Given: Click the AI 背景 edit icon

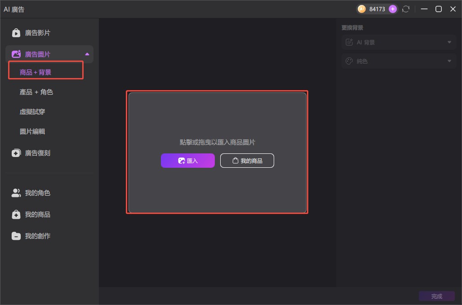Looking at the screenshot, I should pyautogui.click(x=349, y=42).
